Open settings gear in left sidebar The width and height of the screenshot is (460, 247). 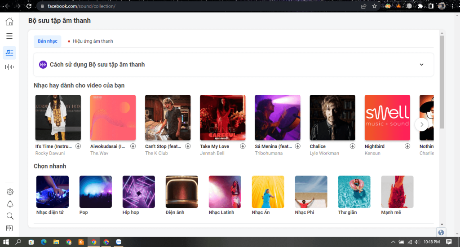click(x=10, y=192)
